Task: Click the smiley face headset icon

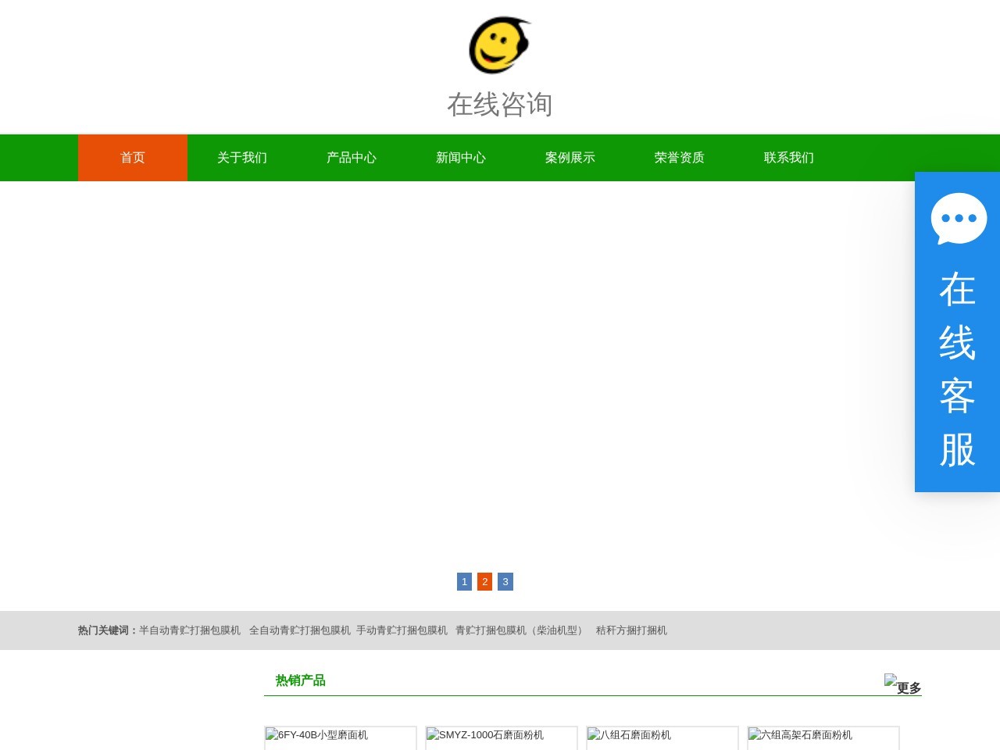Action: (x=500, y=45)
